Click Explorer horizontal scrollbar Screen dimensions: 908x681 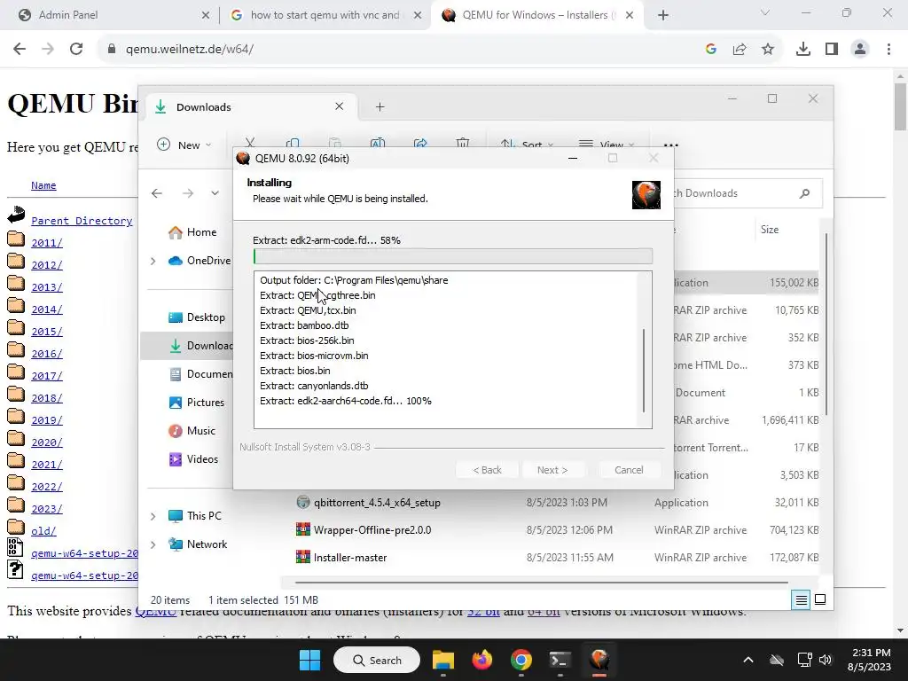tap(542, 582)
